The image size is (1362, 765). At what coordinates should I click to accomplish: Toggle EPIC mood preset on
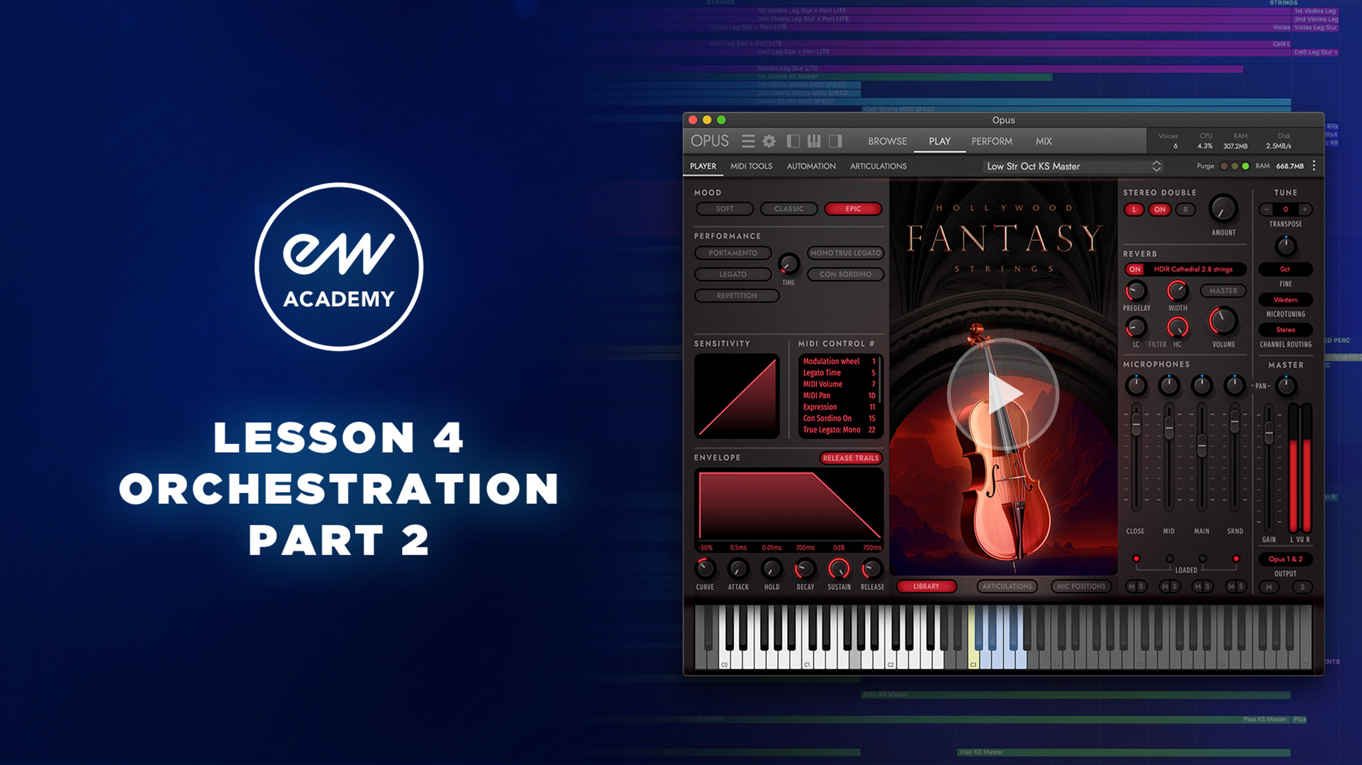(x=852, y=208)
